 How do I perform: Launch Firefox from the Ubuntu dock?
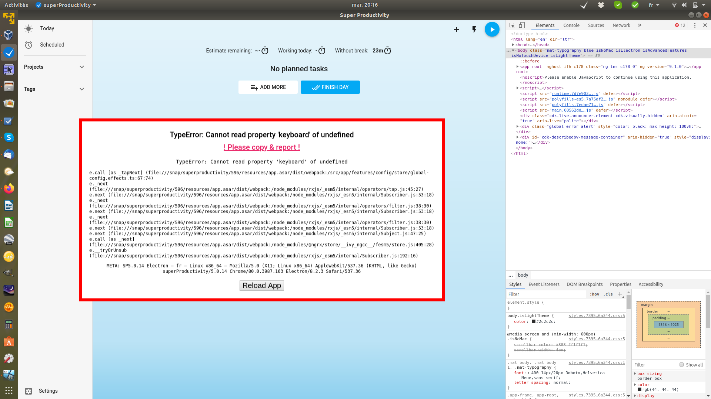click(9, 188)
